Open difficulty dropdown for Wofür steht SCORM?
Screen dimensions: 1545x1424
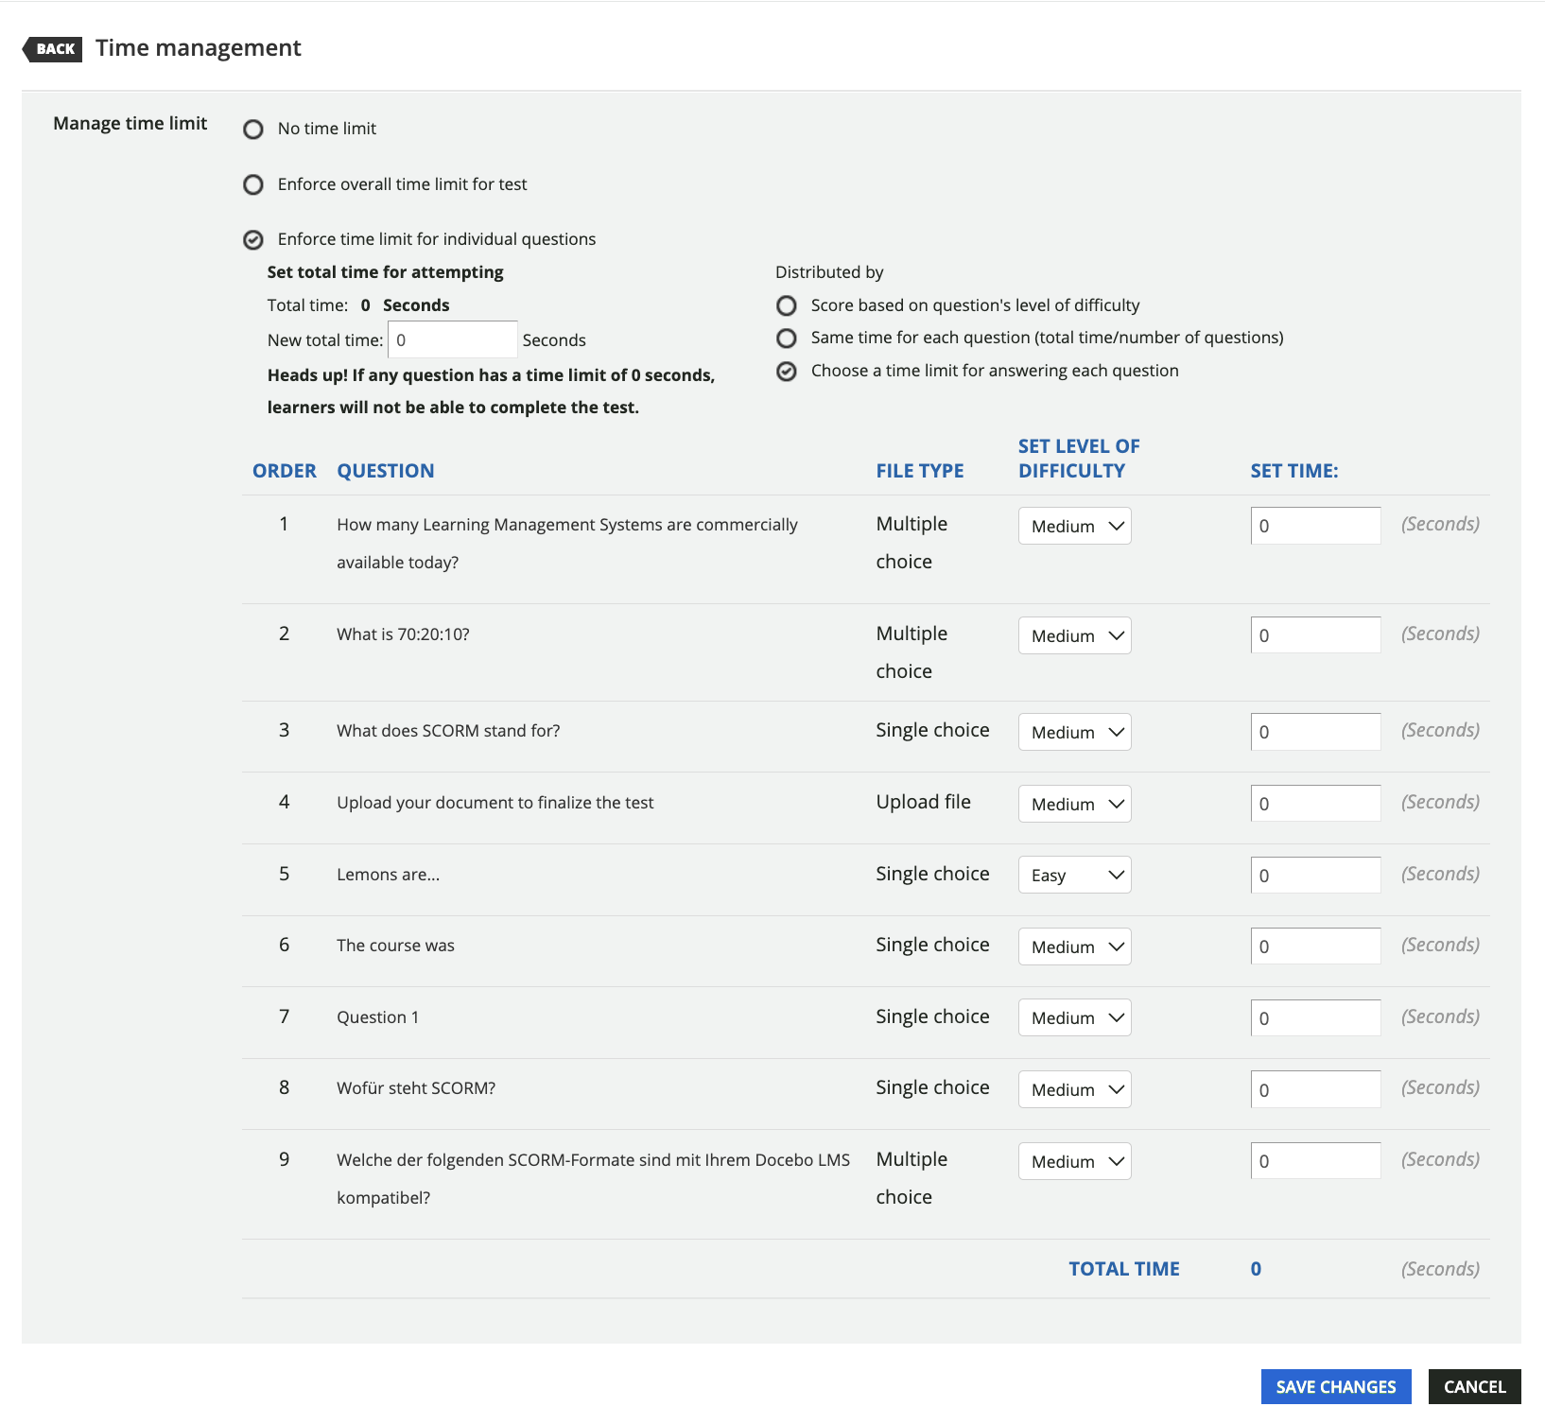pyautogui.click(x=1075, y=1089)
